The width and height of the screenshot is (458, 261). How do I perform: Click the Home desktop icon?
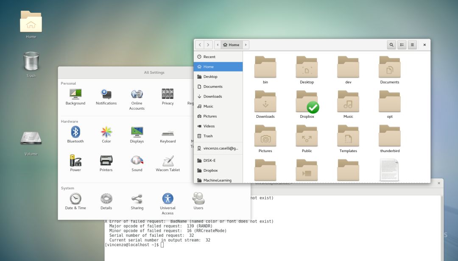[x=31, y=25]
